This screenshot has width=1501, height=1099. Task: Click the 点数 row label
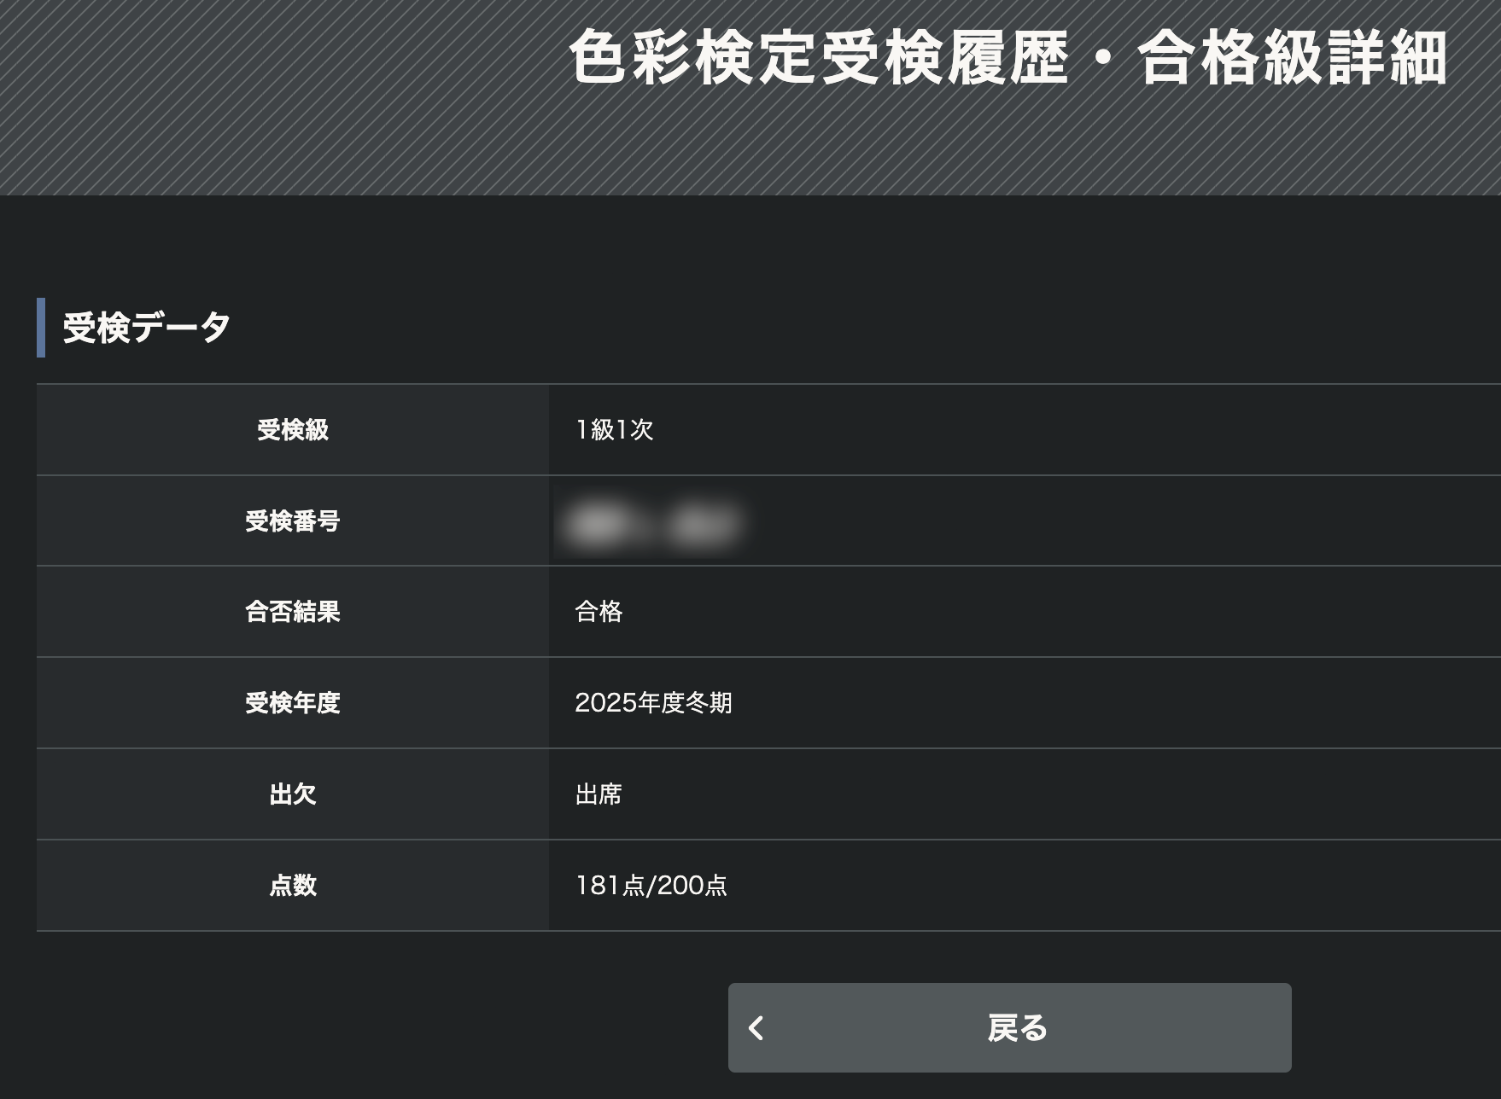pos(293,886)
